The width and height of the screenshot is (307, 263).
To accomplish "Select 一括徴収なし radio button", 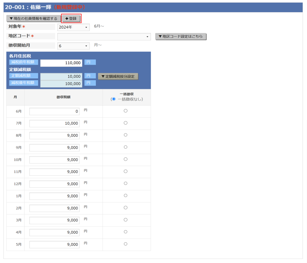I will (114, 99).
